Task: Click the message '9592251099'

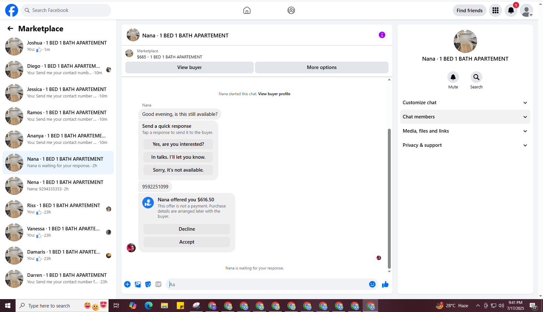Action: (x=155, y=187)
